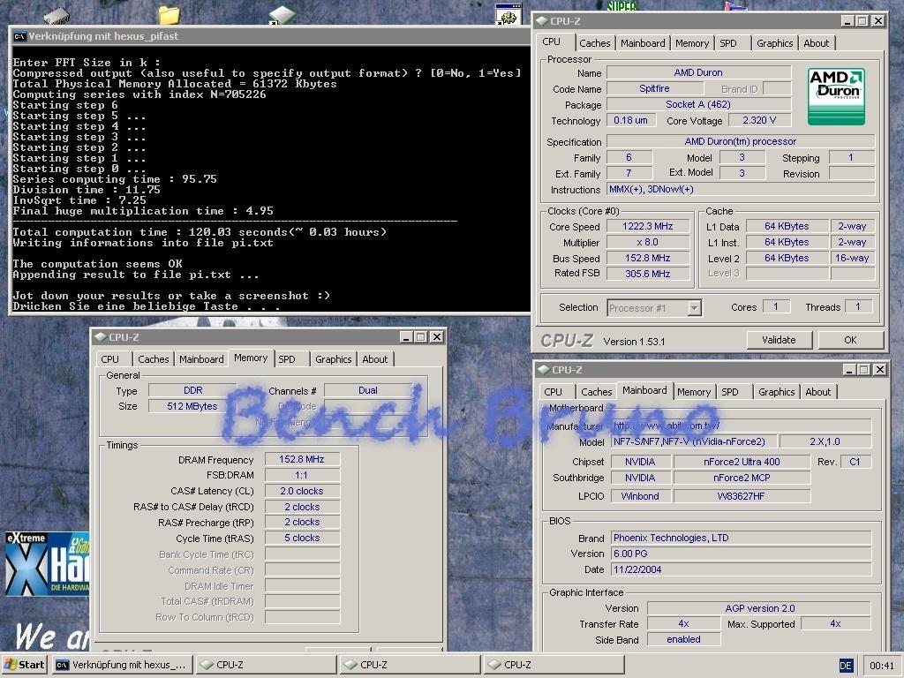Click the BIOS date 11/22/2004 field

741,569
